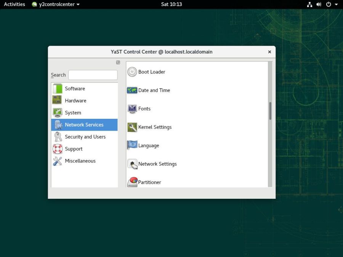Select the Hardware category icon
The width and height of the screenshot is (343, 257).
(57, 101)
